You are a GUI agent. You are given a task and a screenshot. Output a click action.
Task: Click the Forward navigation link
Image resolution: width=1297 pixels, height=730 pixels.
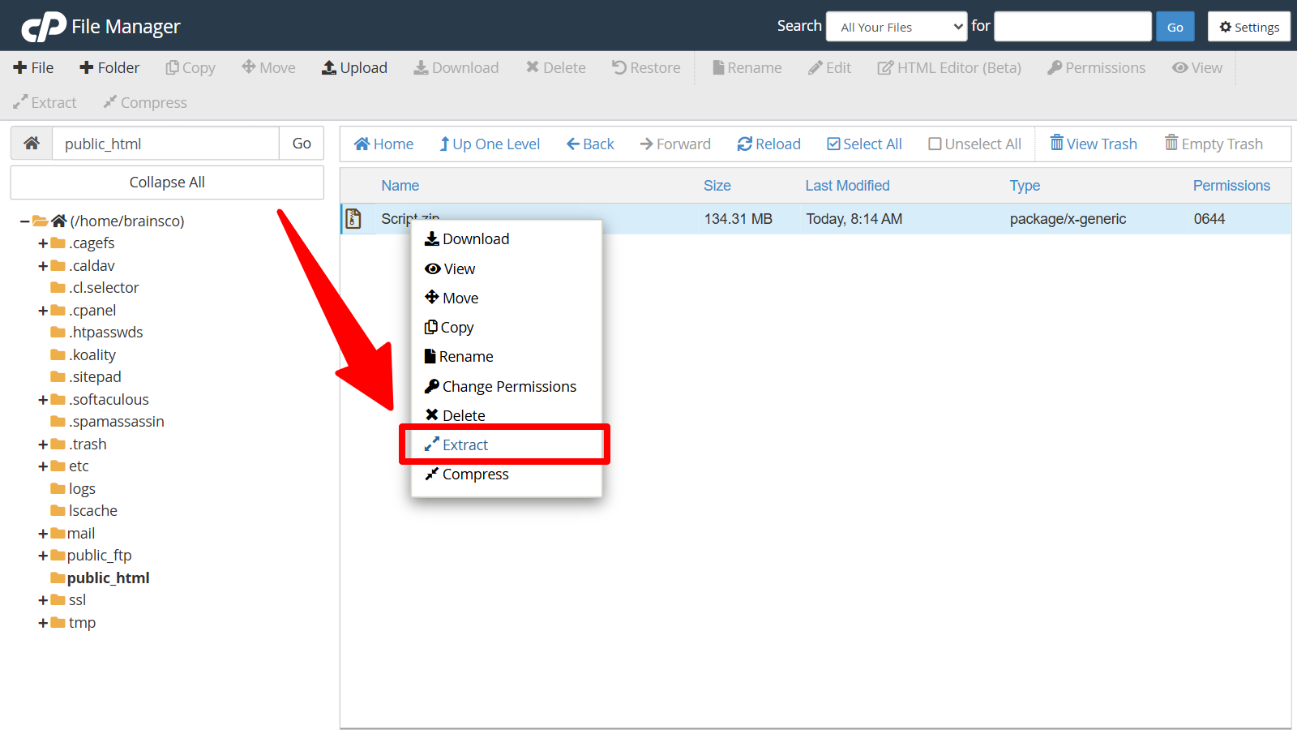[x=675, y=144]
